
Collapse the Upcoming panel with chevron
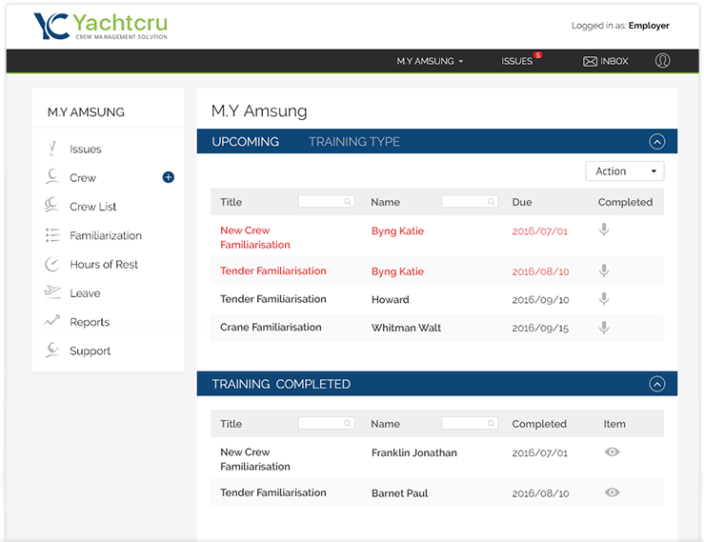tap(657, 142)
